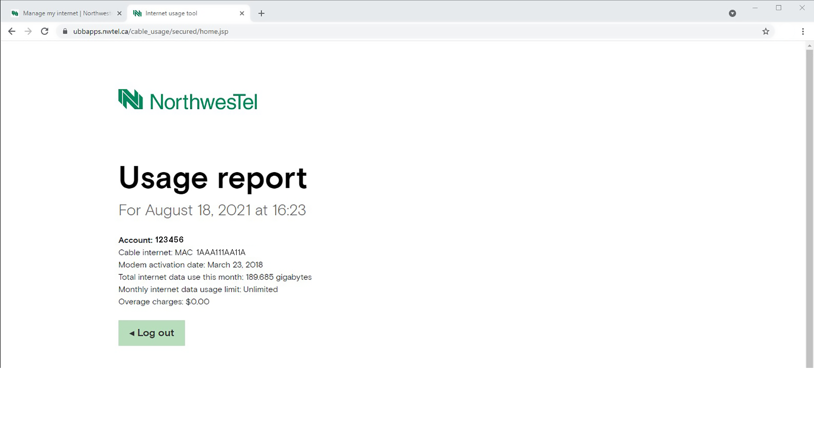Image resolution: width=814 pixels, height=434 pixels.
Task: Click the page vertical scrollbar
Action: coord(809,208)
